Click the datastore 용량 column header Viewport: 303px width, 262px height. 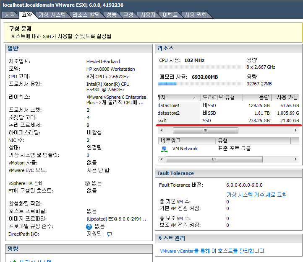click(x=257, y=98)
